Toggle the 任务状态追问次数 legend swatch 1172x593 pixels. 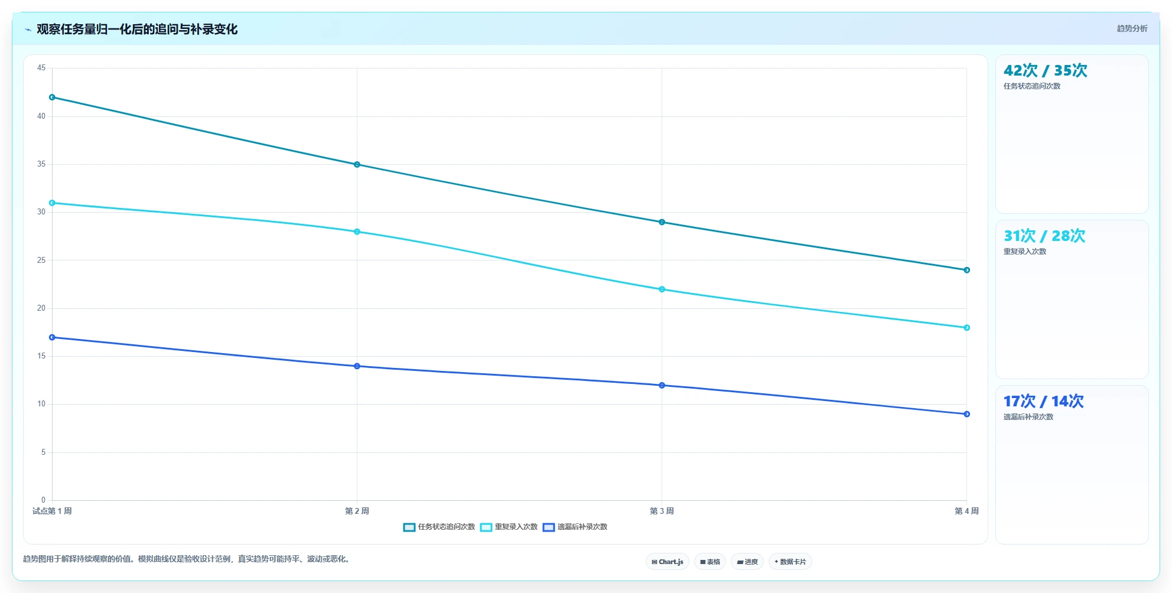coord(409,527)
